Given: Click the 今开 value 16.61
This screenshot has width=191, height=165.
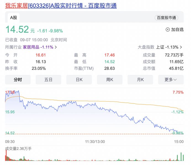Looking at the screenshot, I should [41, 55].
